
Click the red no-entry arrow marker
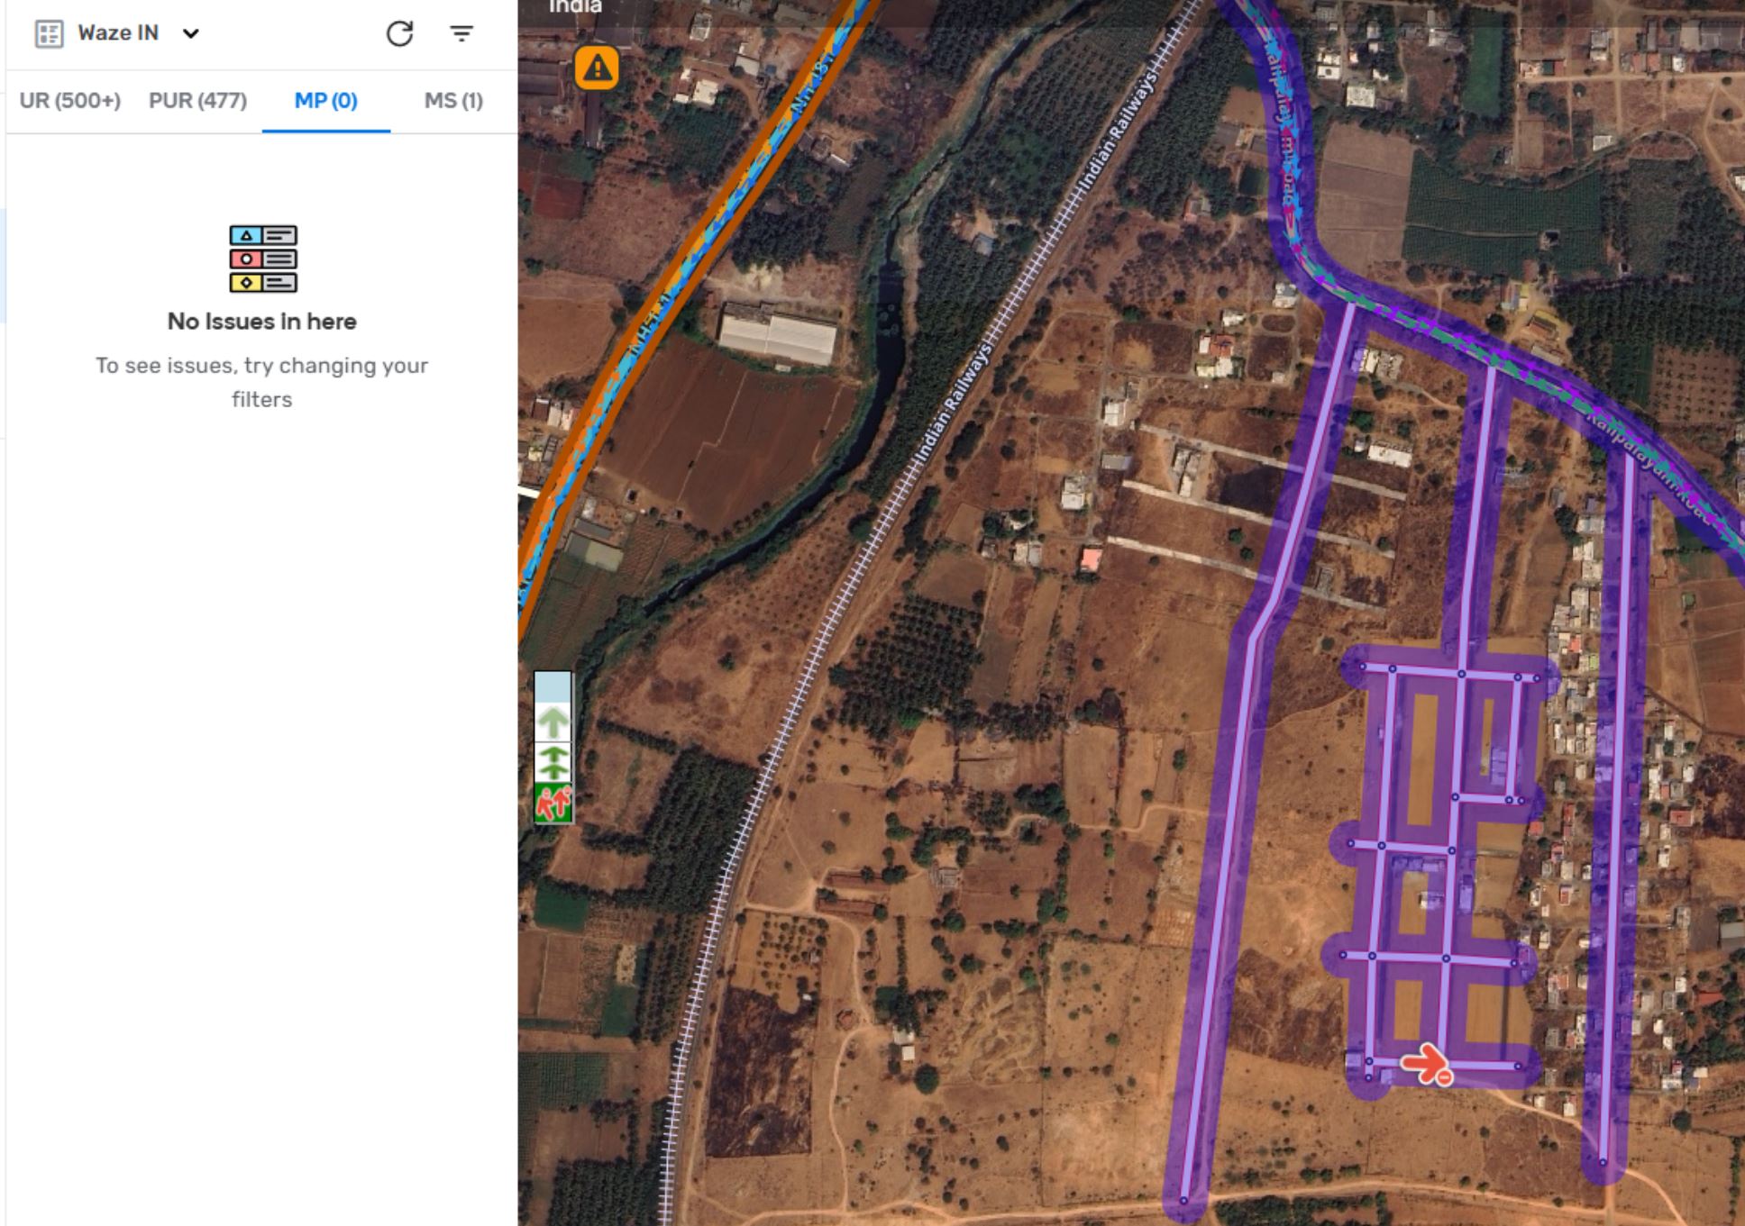[1426, 1063]
